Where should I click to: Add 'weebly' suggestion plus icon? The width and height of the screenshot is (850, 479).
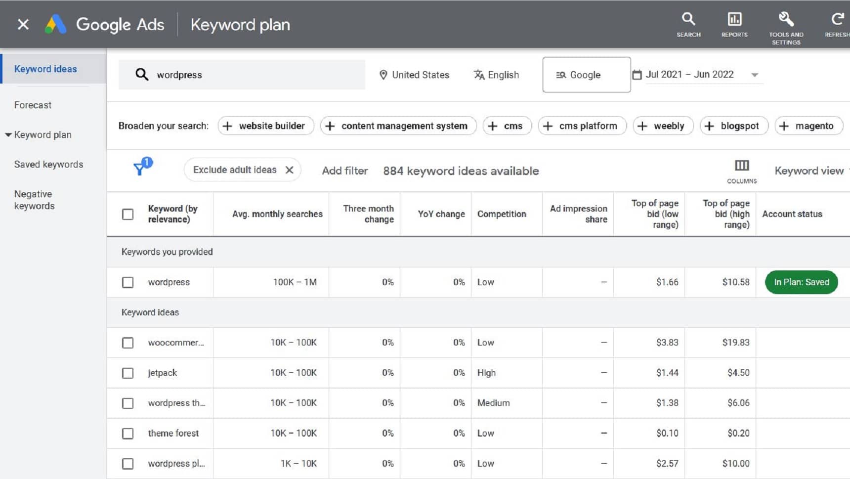pos(642,126)
